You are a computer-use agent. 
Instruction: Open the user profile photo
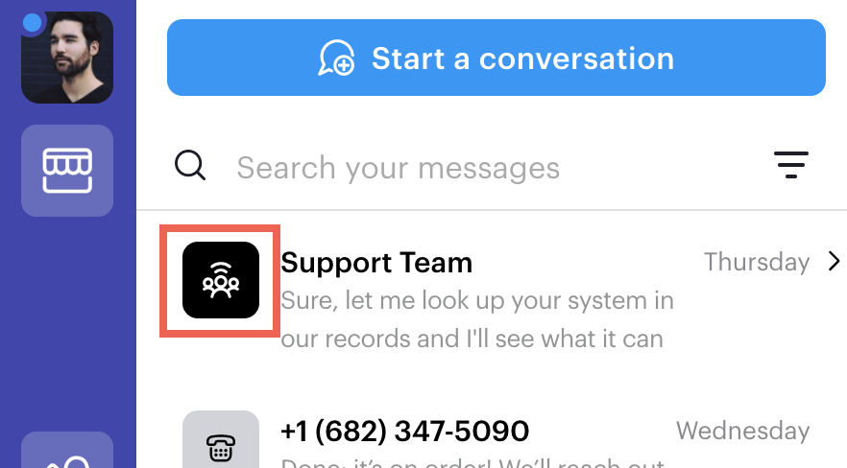[x=67, y=58]
